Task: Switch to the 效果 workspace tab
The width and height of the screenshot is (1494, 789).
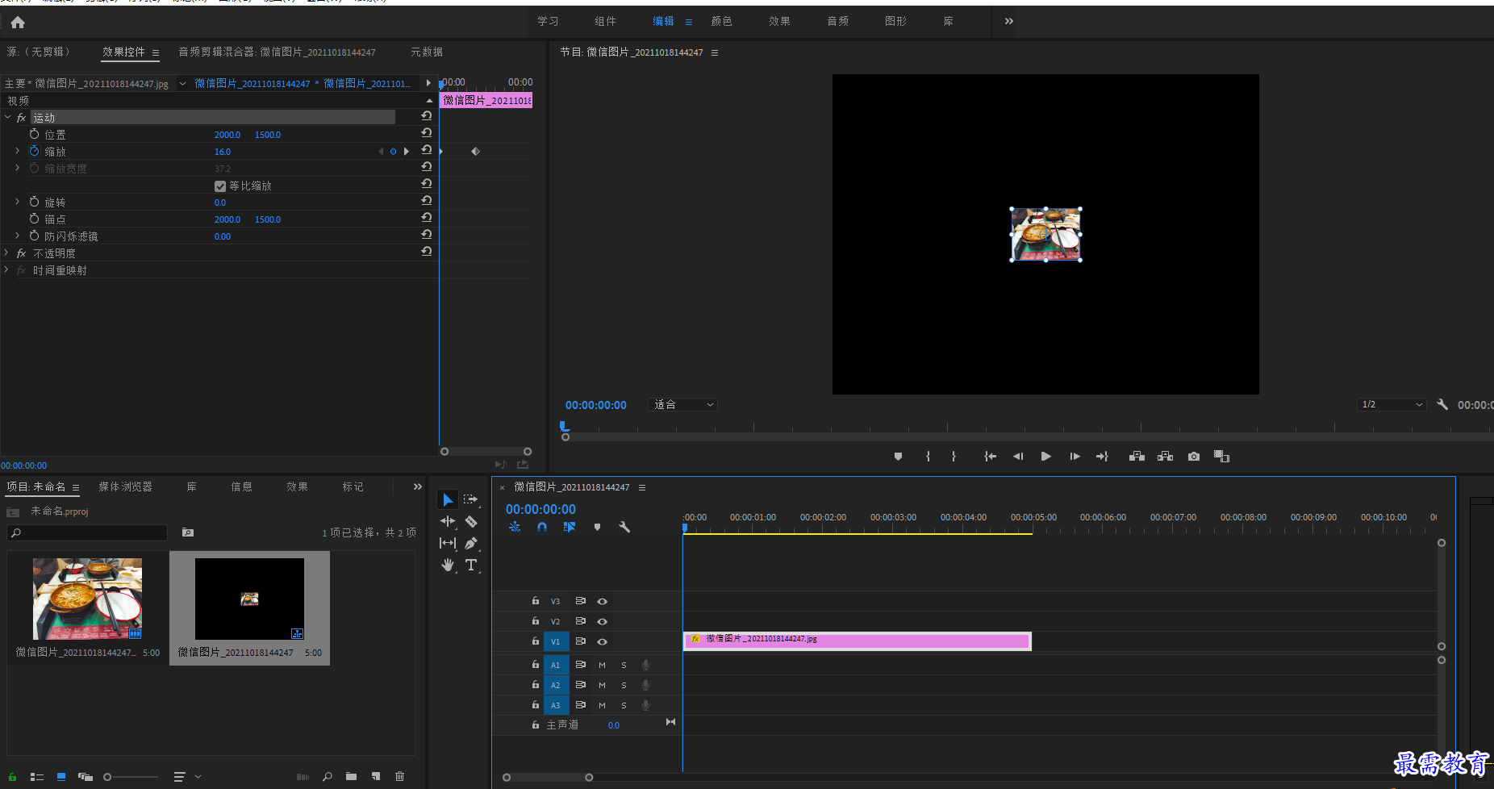Action: [x=779, y=21]
